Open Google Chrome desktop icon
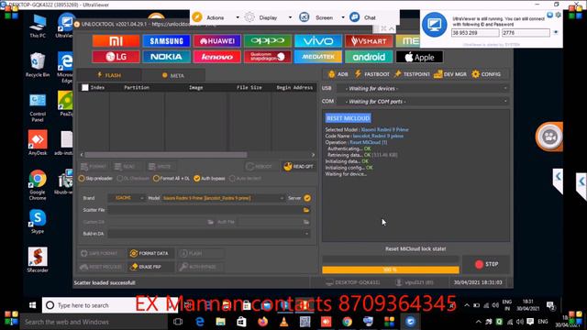Image resolution: width=587 pixels, height=330 pixels. point(38,185)
